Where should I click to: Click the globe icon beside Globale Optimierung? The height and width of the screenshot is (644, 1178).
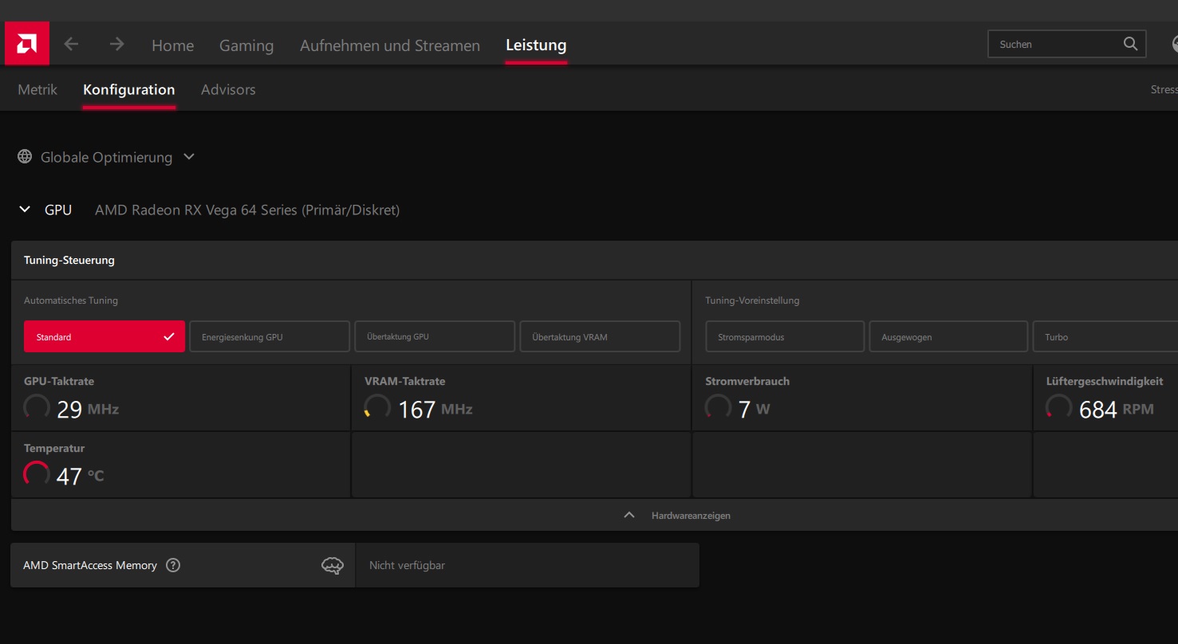pyautogui.click(x=26, y=157)
